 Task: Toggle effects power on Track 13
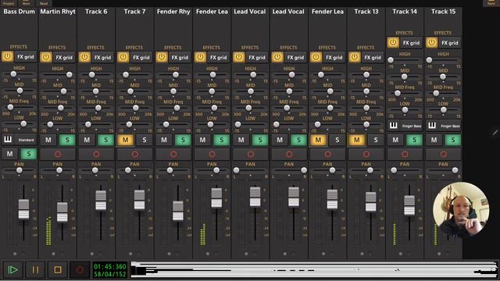(x=354, y=57)
